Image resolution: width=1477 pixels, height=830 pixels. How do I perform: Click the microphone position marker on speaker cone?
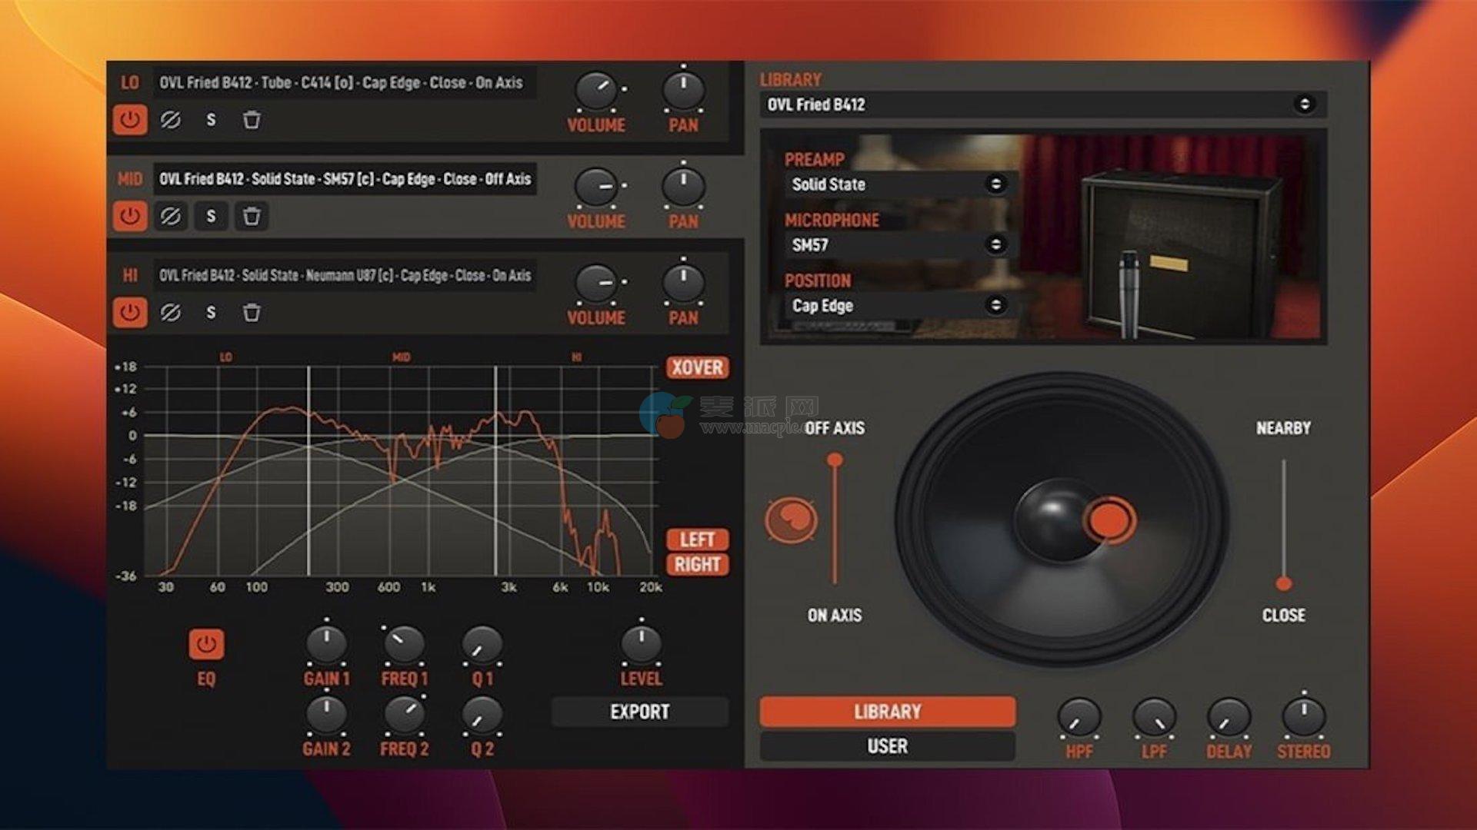click(x=1110, y=520)
